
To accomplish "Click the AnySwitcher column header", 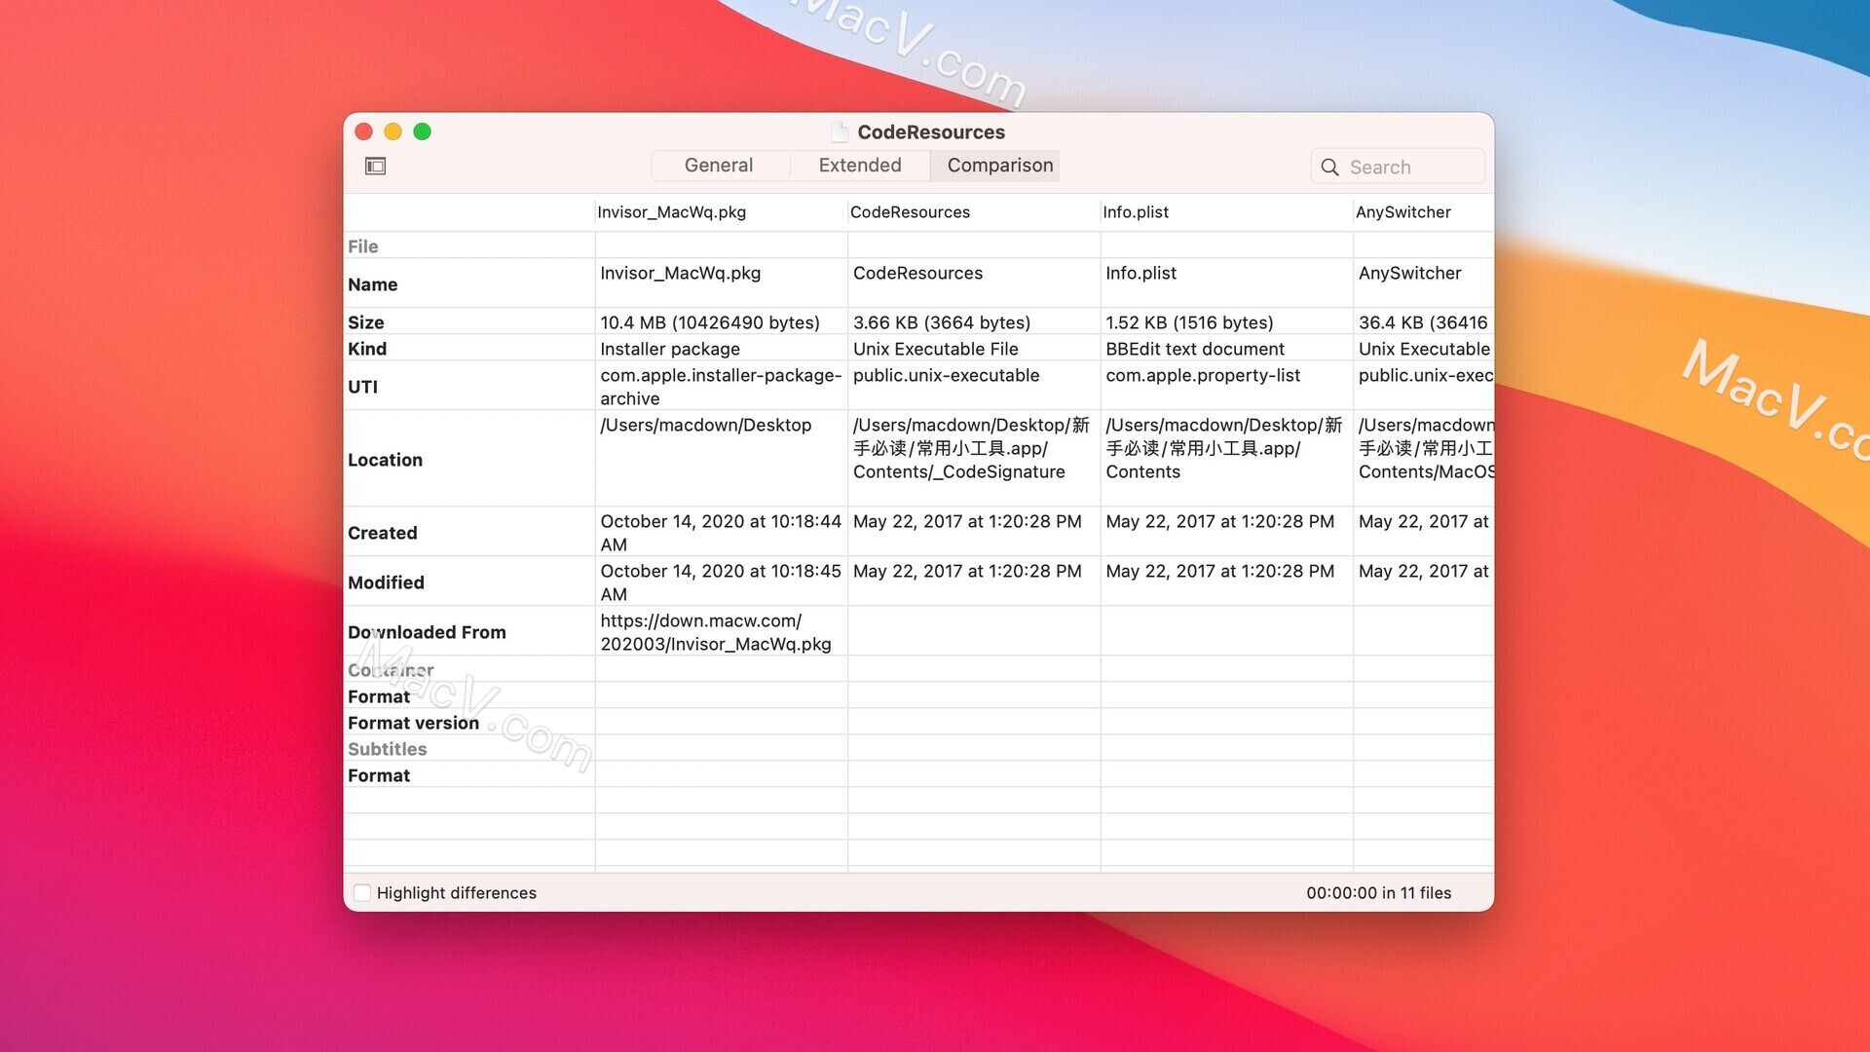I will pos(1402,212).
